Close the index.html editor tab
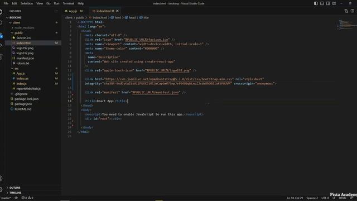 coord(118,11)
